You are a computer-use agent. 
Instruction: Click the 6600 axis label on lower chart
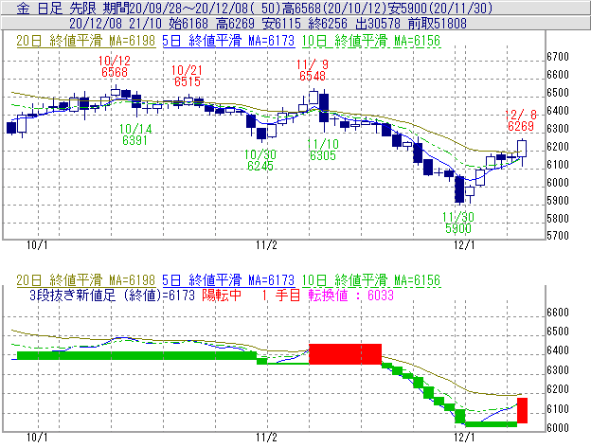click(x=558, y=312)
